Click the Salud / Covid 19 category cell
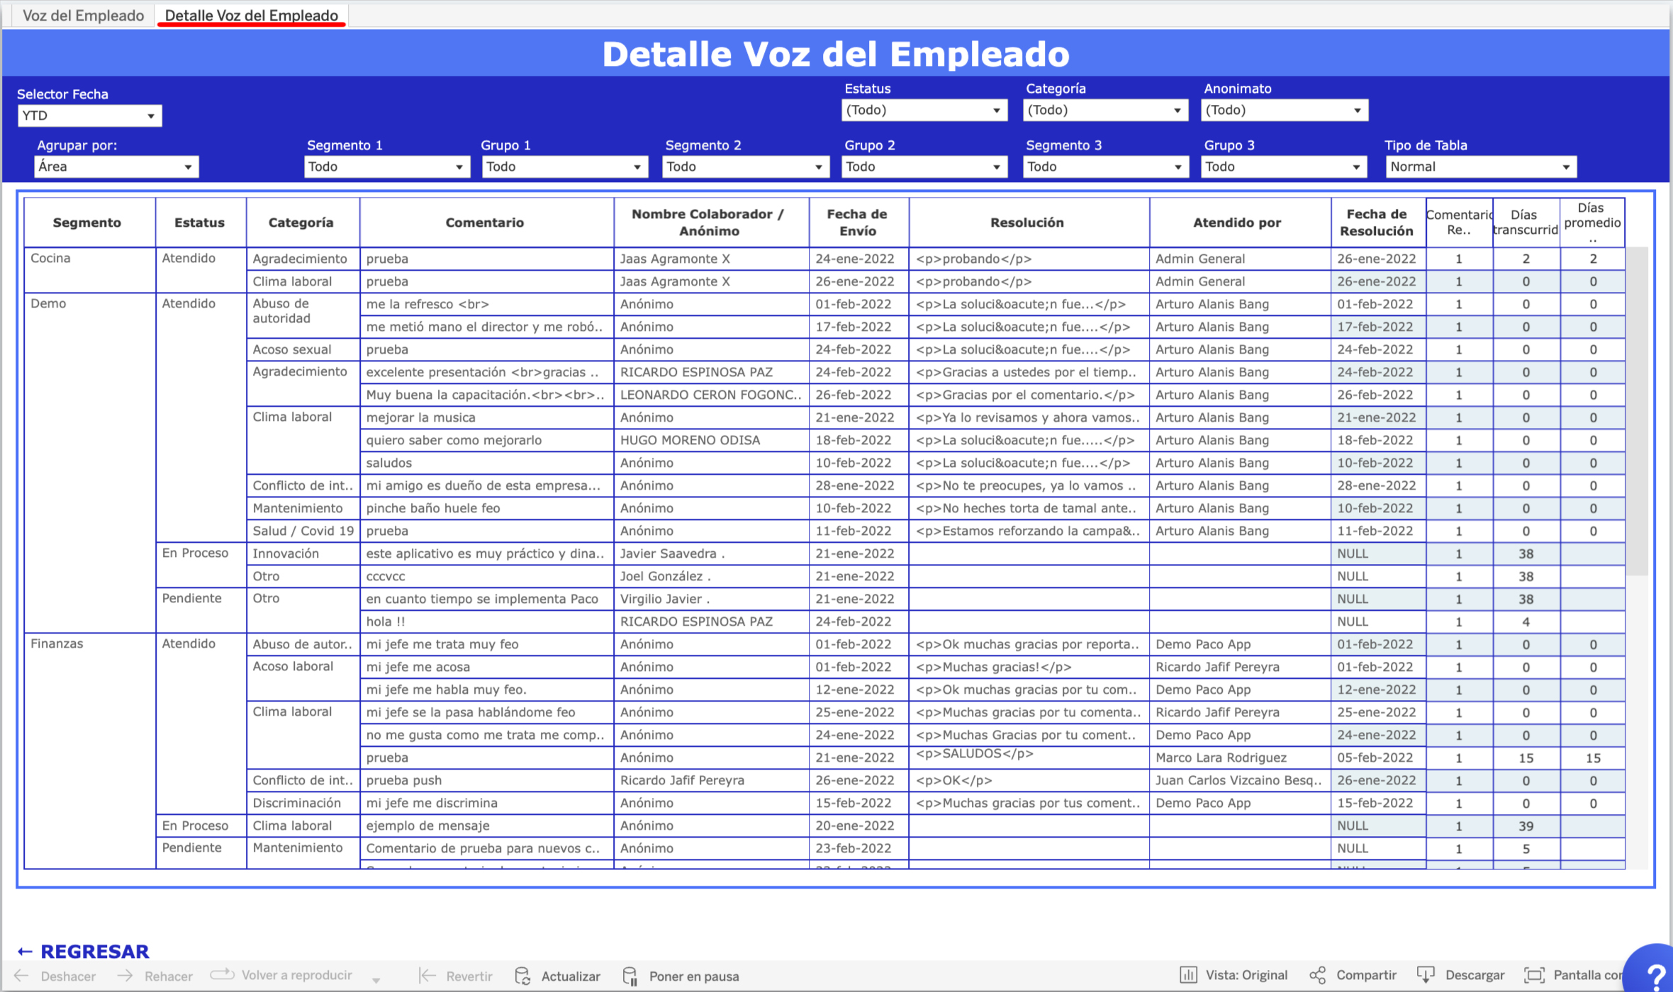The width and height of the screenshot is (1673, 992). [x=303, y=531]
